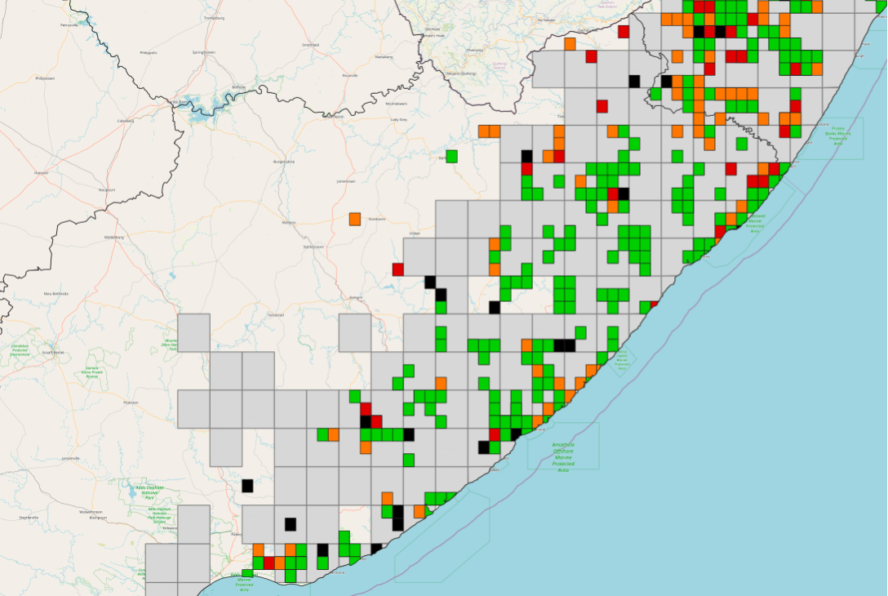Click the Noupoort town label
Screen dimensions: 888x596
(107, 189)
